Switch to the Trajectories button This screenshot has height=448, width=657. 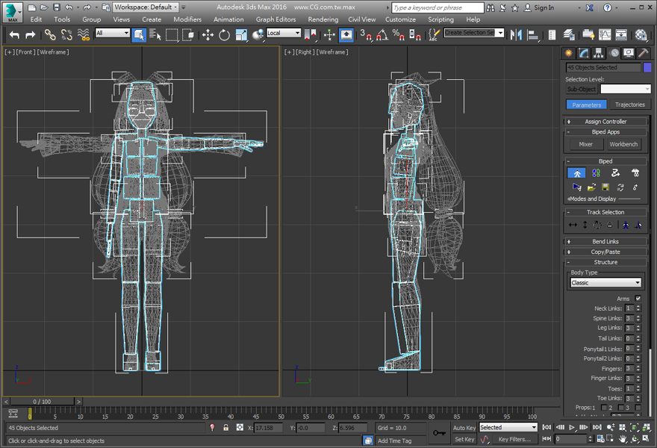(x=629, y=105)
